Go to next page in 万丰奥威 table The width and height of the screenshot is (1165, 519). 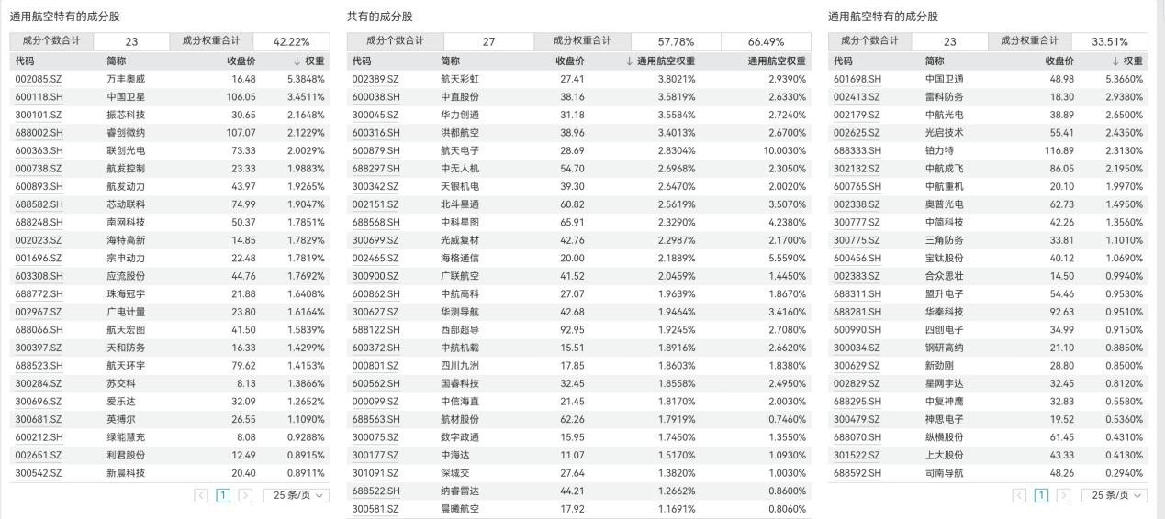pyautogui.click(x=245, y=495)
